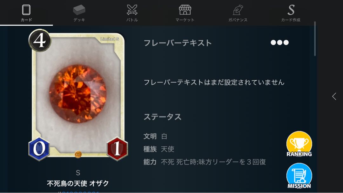Open three-dot menu beside フレーバーテキスト

[279, 43]
